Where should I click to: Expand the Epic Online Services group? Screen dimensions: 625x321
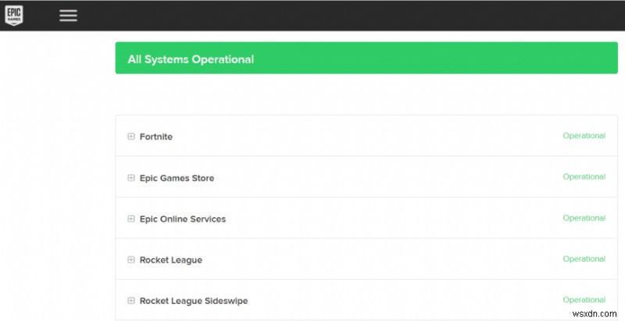pos(130,219)
